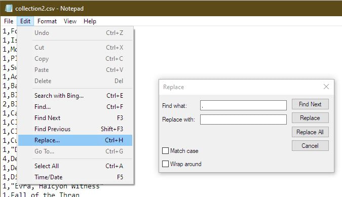Insert Time/Date from Edit menu
The image size is (342, 197).
point(75,177)
